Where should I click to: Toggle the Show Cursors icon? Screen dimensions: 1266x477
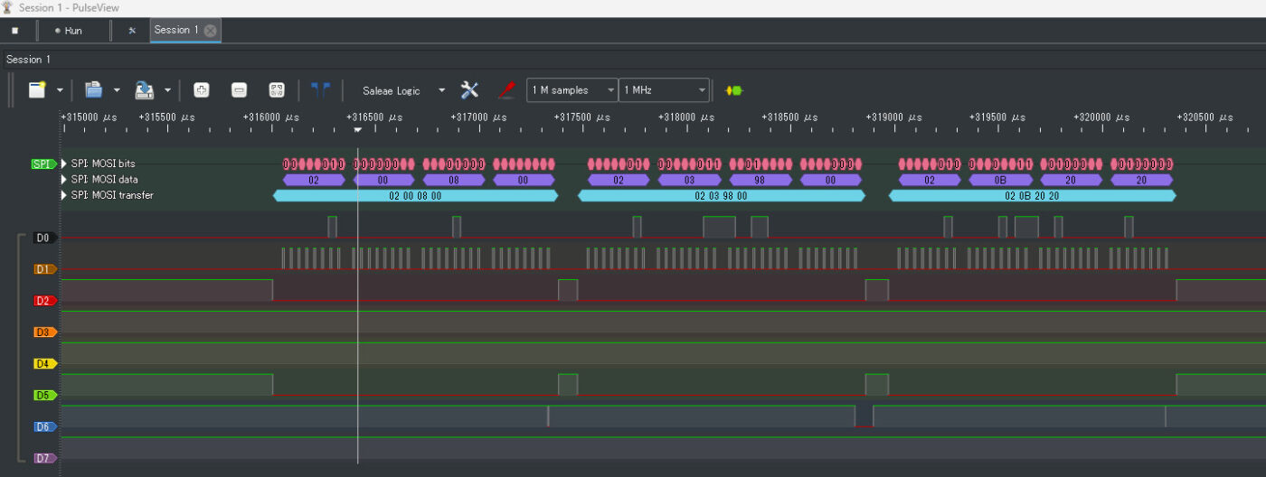click(320, 89)
